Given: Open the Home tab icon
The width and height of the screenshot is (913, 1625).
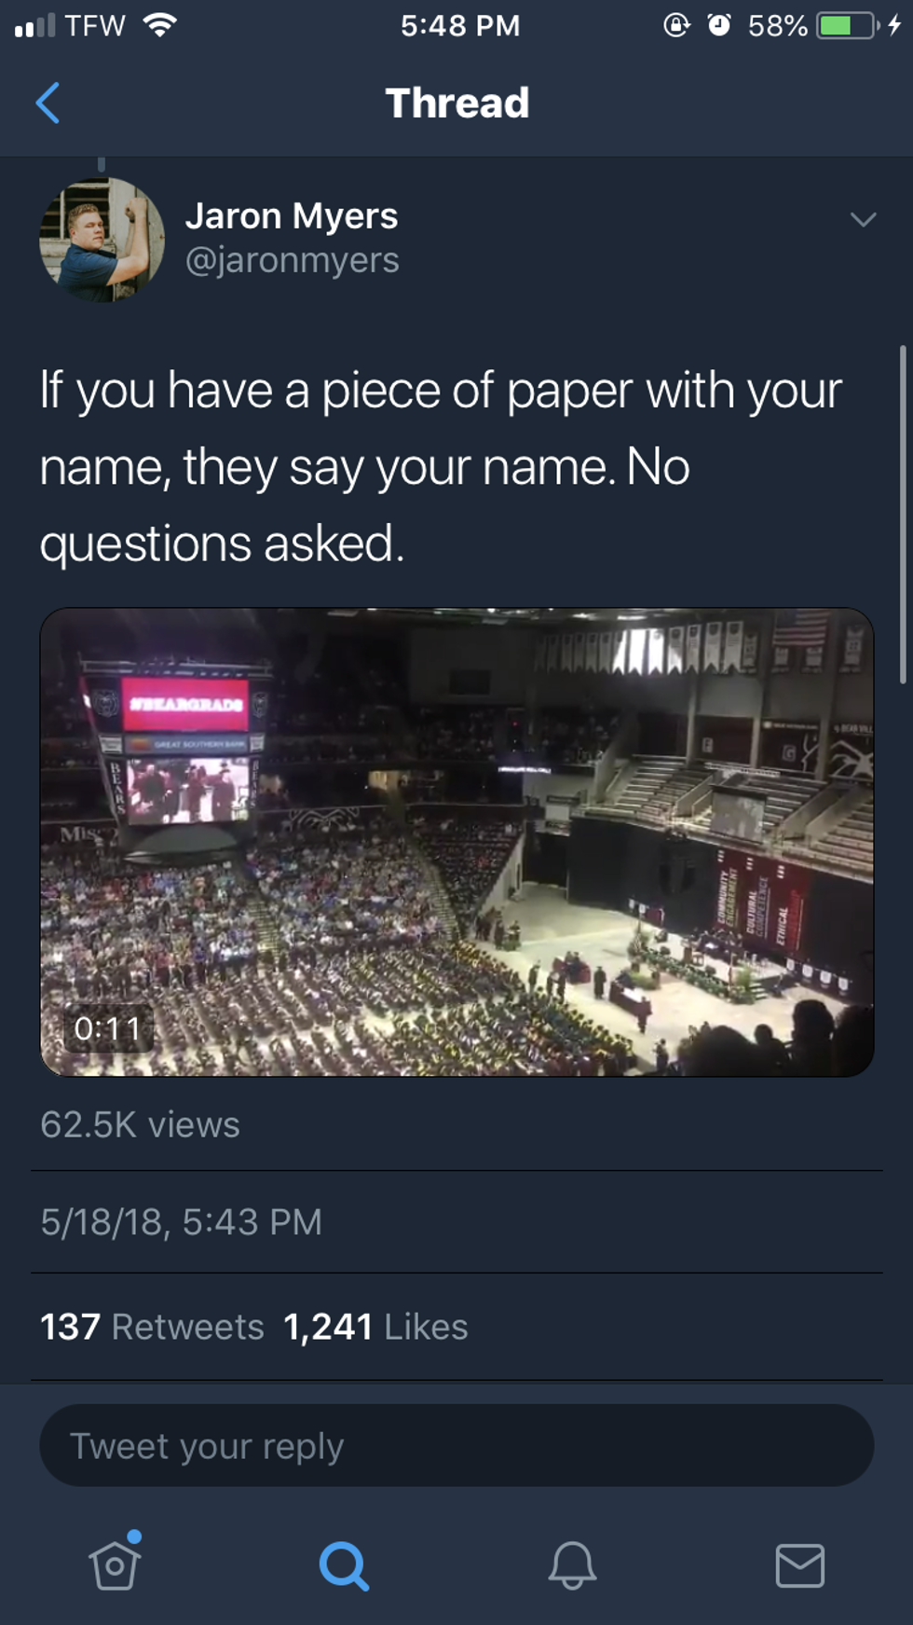Looking at the screenshot, I should click(115, 1563).
